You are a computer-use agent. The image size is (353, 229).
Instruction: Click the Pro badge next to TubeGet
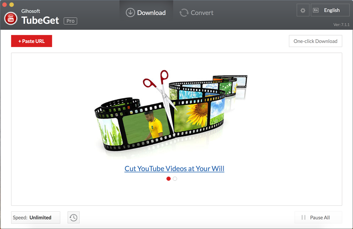[x=71, y=21]
